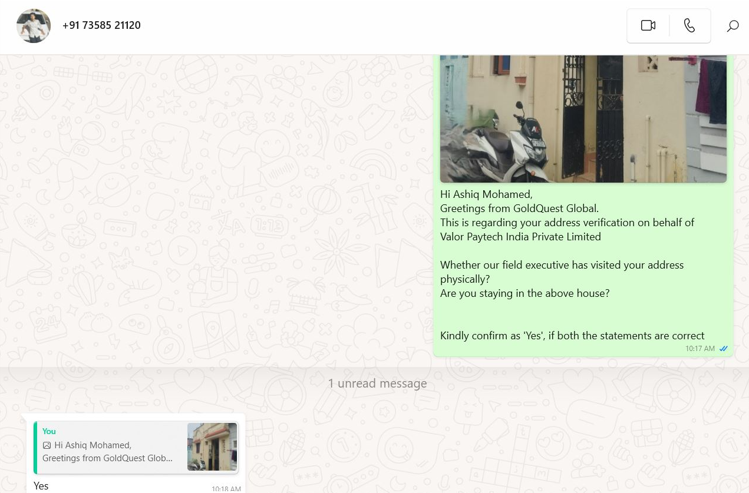Click the image icon in quoted reply
The width and height of the screenshot is (749, 493).
(47, 445)
